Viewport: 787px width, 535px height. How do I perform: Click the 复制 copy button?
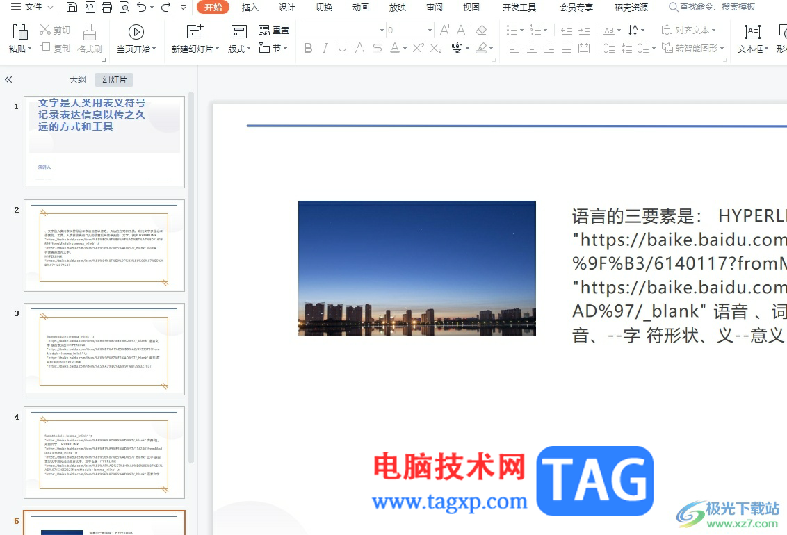click(55, 48)
